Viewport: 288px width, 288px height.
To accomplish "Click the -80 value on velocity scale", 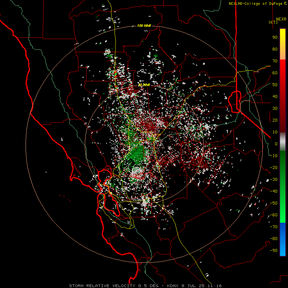I will 274,239.
